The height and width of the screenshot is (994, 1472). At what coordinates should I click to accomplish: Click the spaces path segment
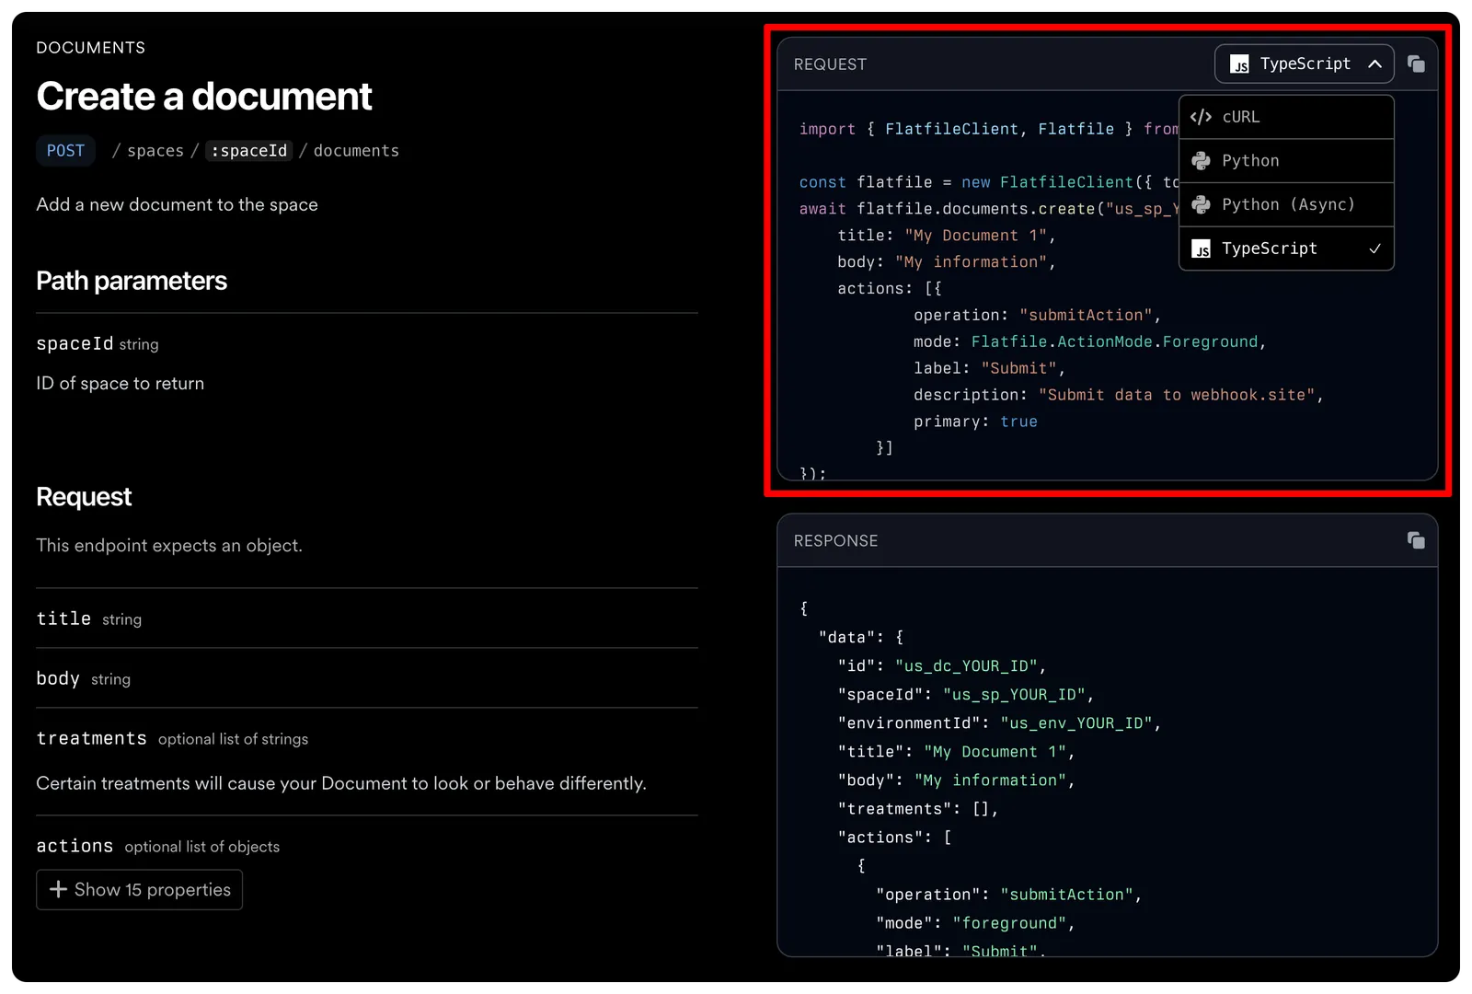pos(155,150)
